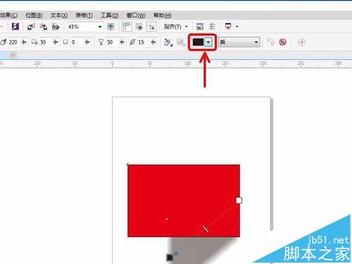Open the 效果(C) menu

[8, 15]
